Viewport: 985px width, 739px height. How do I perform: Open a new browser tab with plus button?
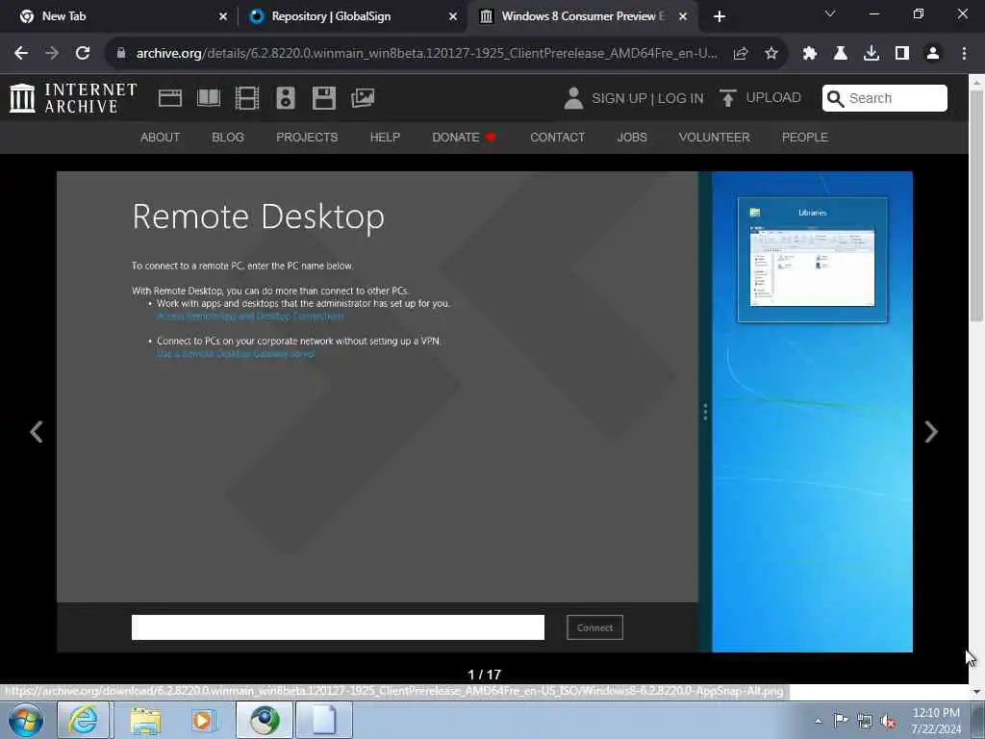[x=720, y=16]
